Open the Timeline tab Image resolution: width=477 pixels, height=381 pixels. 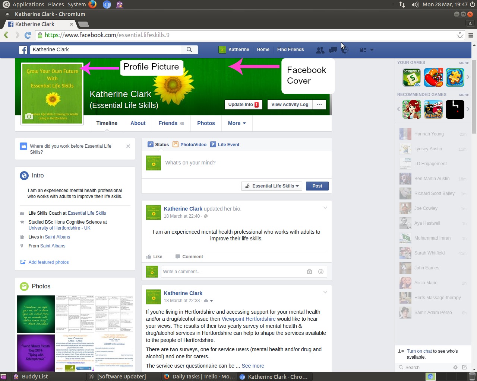click(x=107, y=123)
